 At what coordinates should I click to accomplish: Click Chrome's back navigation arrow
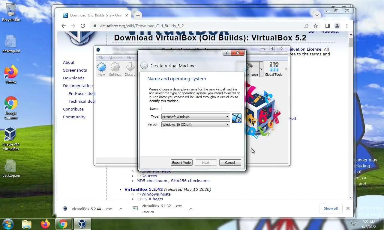(64, 26)
